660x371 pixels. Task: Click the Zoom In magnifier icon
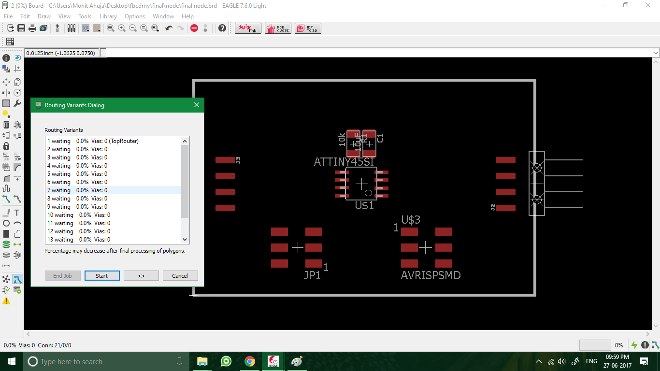click(x=122, y=28)
